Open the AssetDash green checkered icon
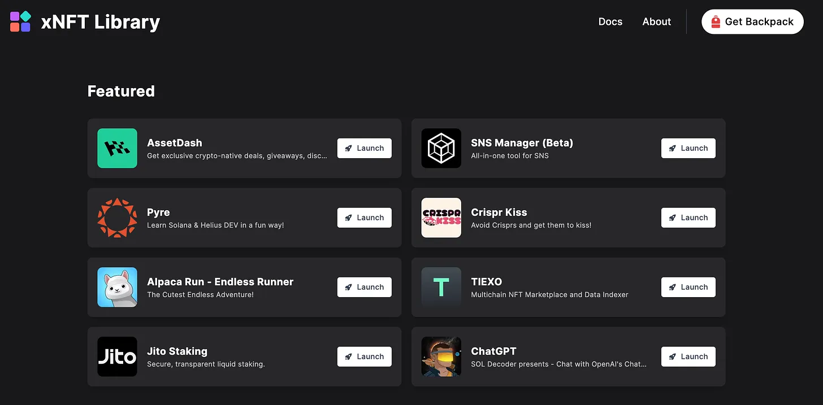Image resolution: width=823 pixels, height=405 pixels. click(x=117, y=148)
